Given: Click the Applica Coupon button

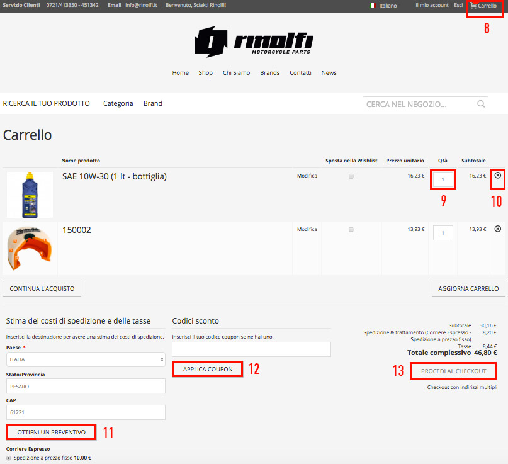Looking at the screenshot, I should [x=208, y=369].
